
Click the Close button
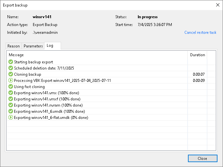(x=203, y=158)
